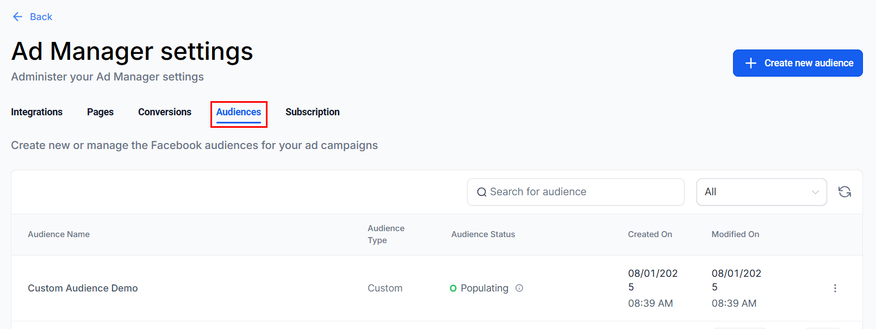Click the Modified On column header

coord(735,234)
